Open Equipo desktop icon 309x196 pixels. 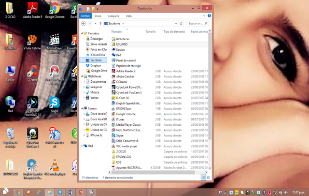[x=10, y=74]
